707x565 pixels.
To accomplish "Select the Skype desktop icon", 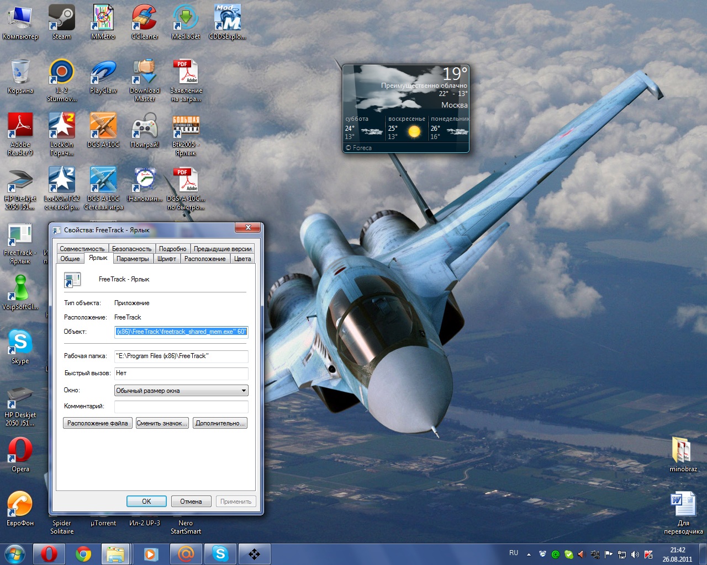I will coord(20,347).
